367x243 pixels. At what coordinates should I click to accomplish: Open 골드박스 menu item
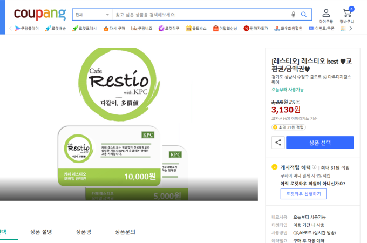click(196, 28)
